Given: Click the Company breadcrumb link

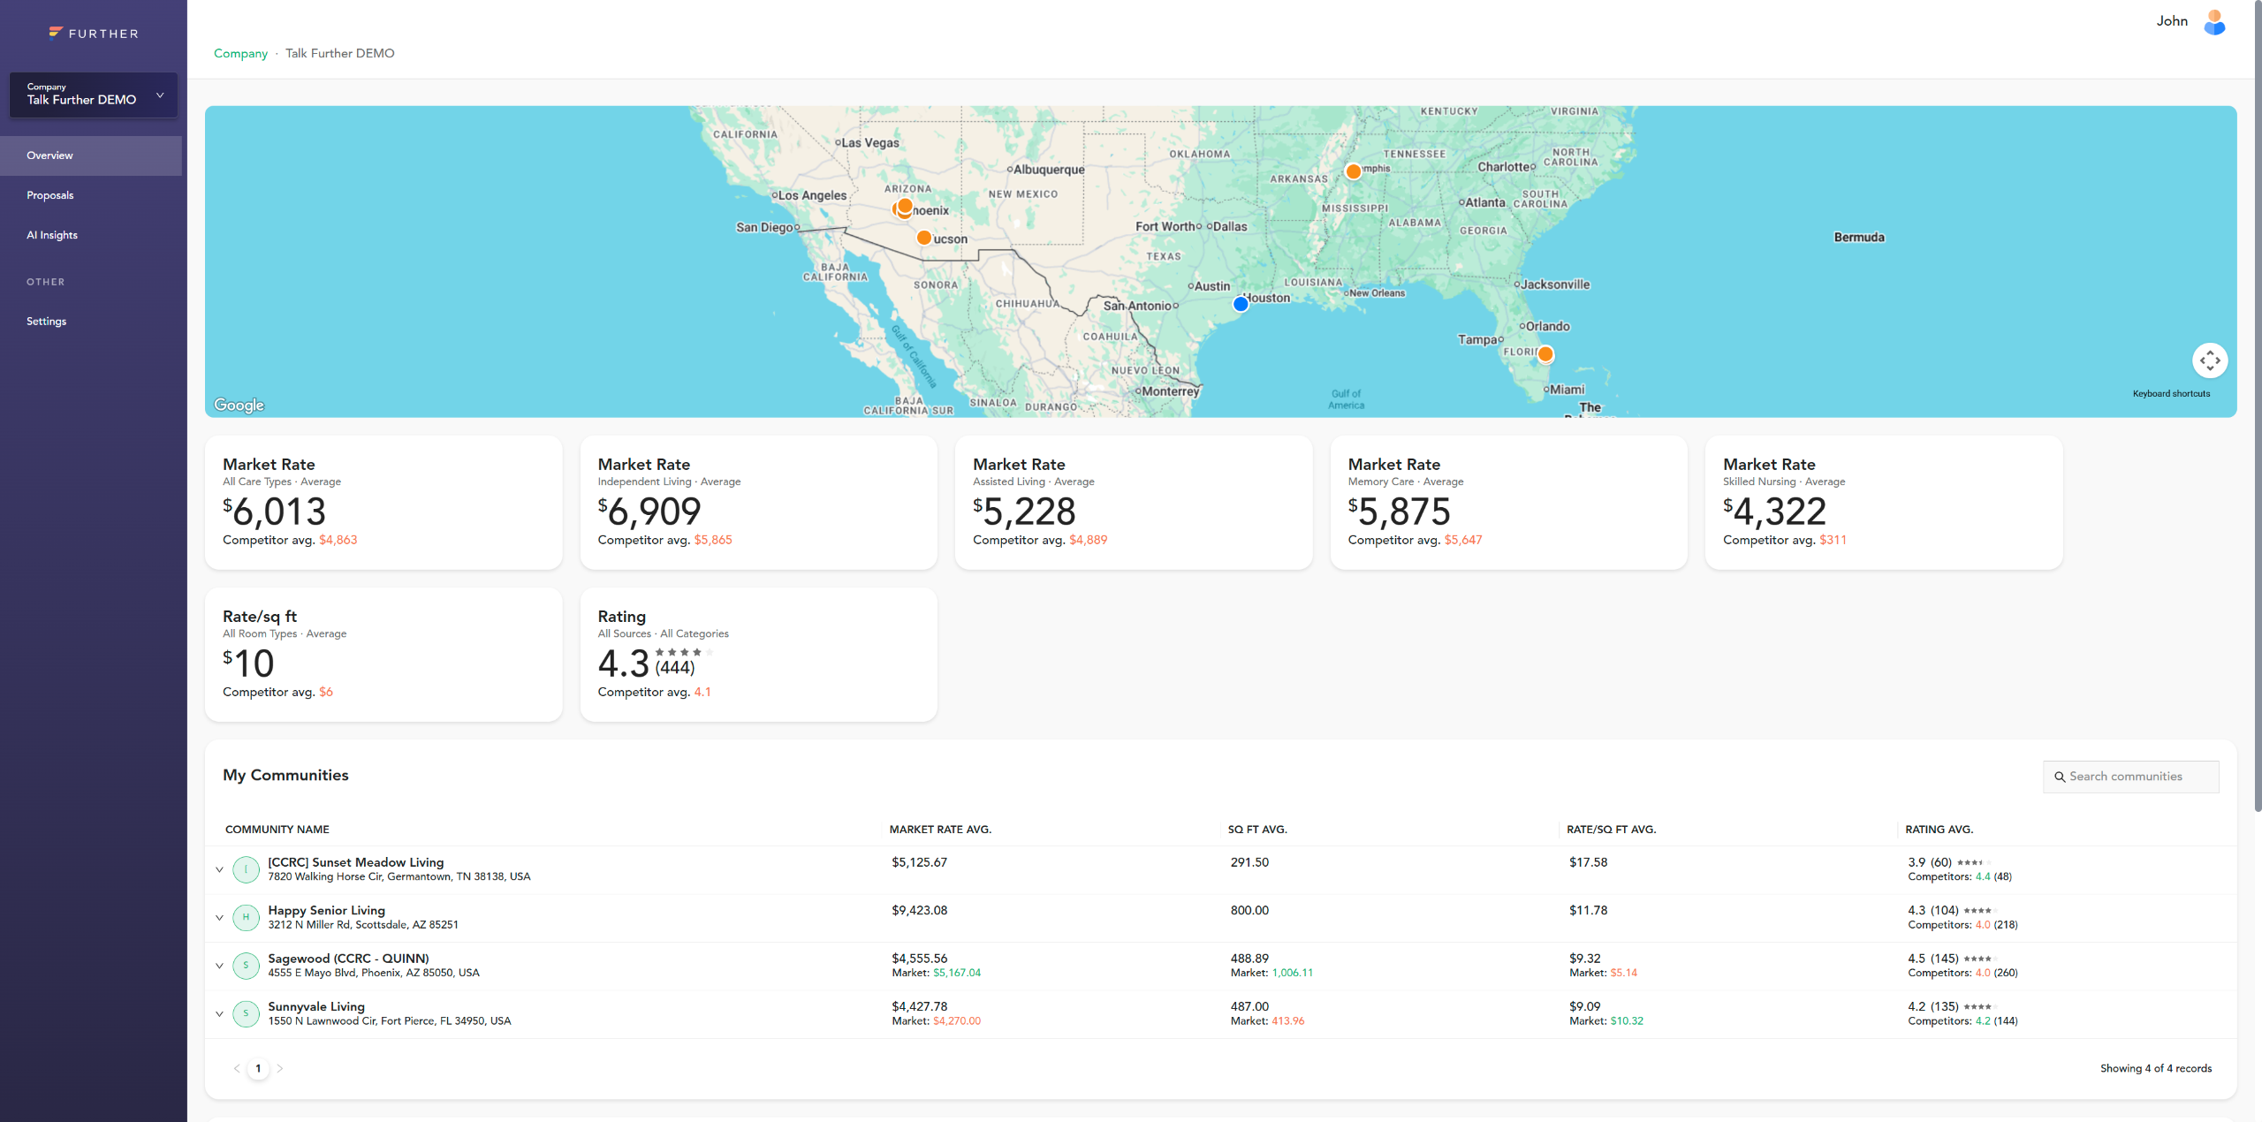Looking at the screenshot, I should [x=240, y=53].
